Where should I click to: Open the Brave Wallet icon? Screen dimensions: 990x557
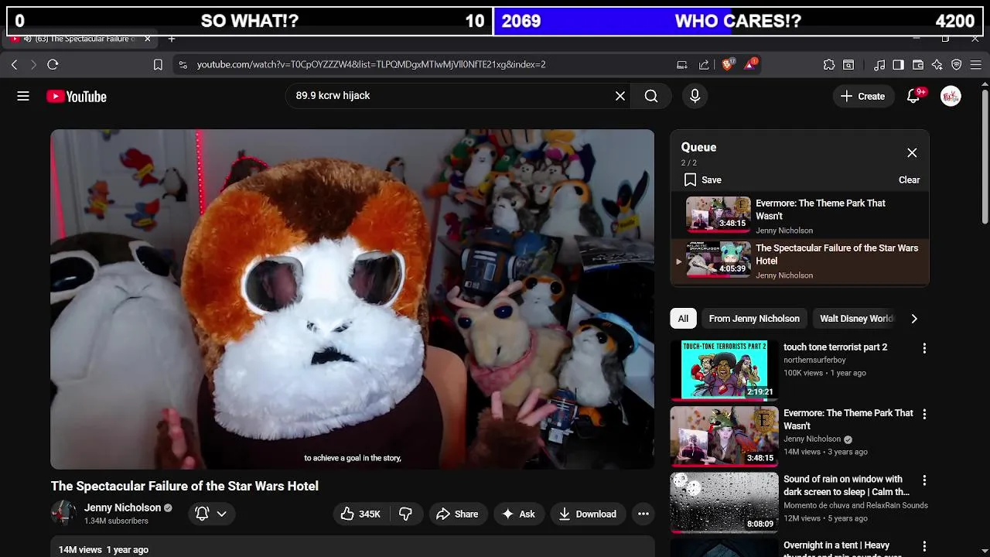click(x=918, y=65)
